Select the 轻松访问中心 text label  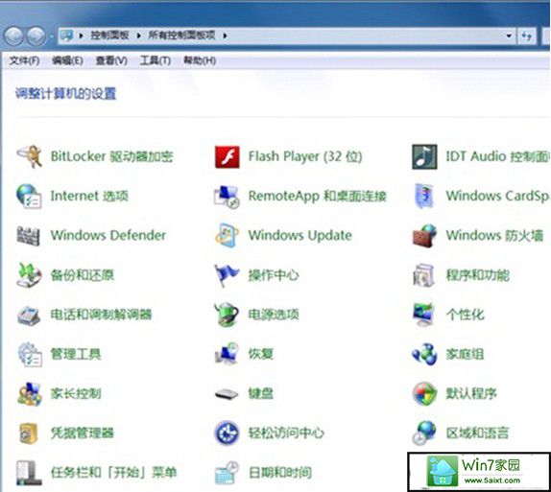[286, 433]
